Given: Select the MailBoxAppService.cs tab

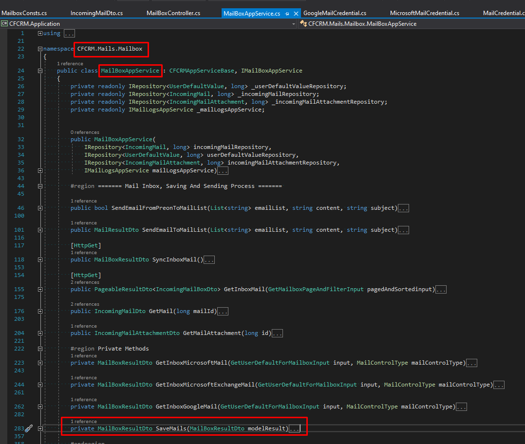Looking at the screenshot, I should coord(252,13).
